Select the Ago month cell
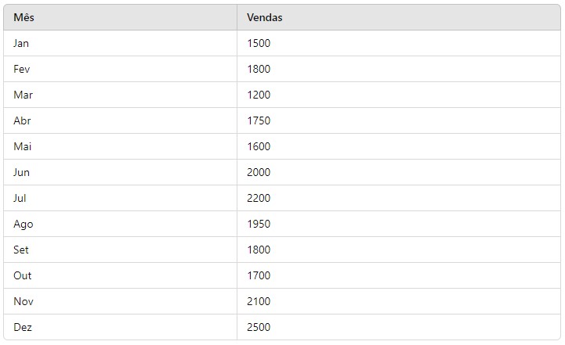Image resolution: width=565 pixels, height=345 pixels. (24, 224)
